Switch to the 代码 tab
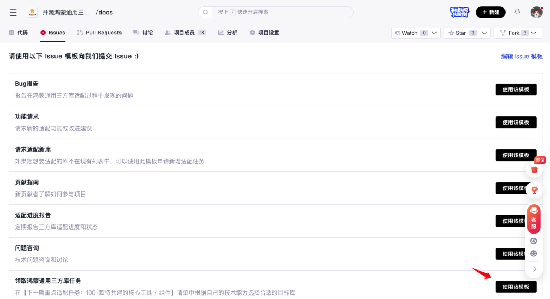 point(18,33)
